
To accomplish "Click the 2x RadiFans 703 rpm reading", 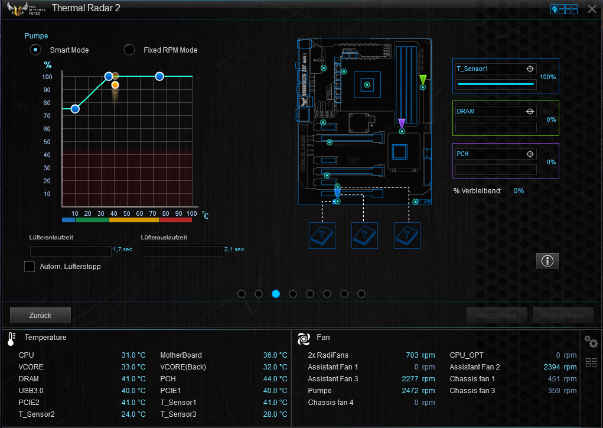I will (421, 355).
